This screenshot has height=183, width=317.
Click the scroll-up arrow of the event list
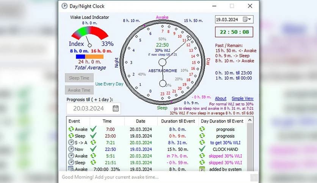[250, 120]
